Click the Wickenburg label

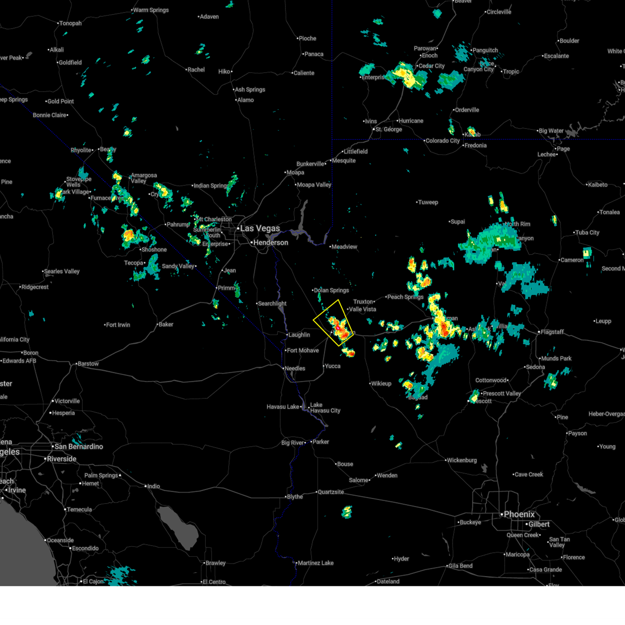pos(462,460)
